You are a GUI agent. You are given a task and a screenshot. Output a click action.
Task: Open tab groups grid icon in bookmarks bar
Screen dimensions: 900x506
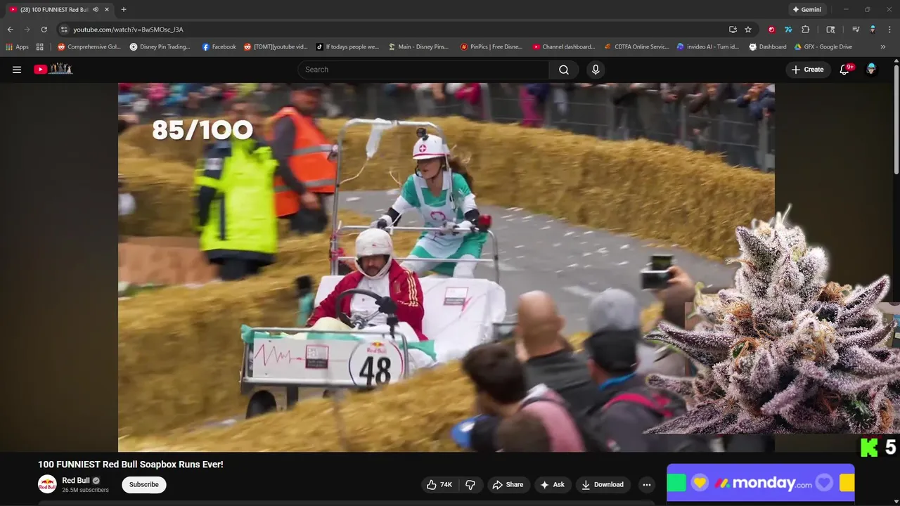pos(40,47)
